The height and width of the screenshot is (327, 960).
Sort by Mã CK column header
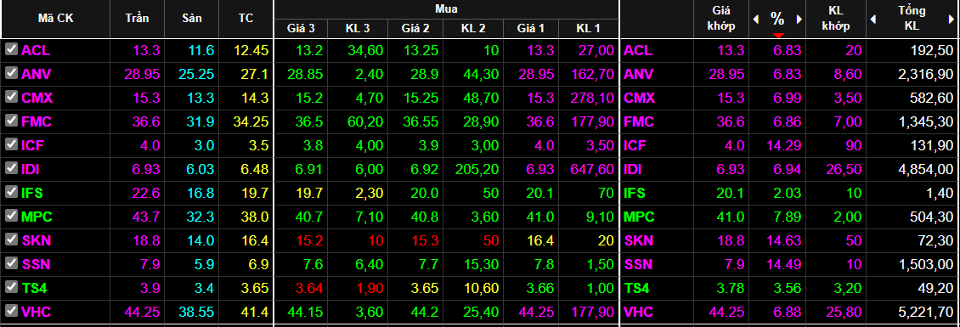point(56,19)
